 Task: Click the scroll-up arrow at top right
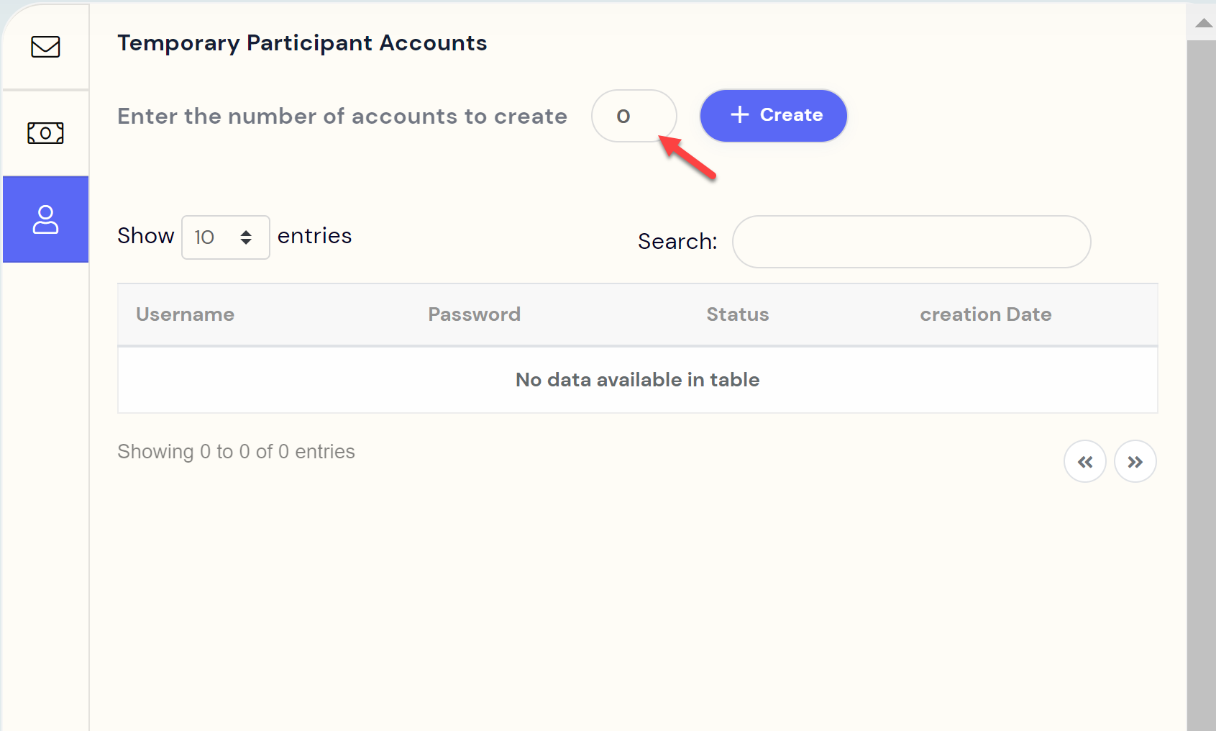point(1204,22)
